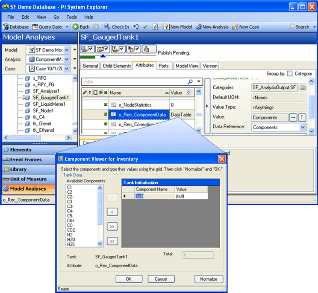The image size is (318, 293).
Task: Open the Tools menu
Action: pyautogui.click(x=71, y=17)
